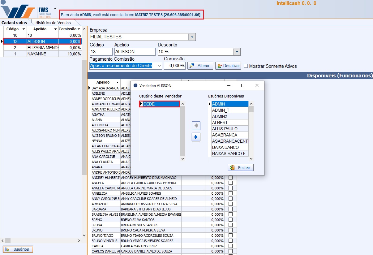The width and height of the screenshot is (373, 255).
Task: Maximize the Vendedor ALISSON dialog
Action: click(243, 86)
